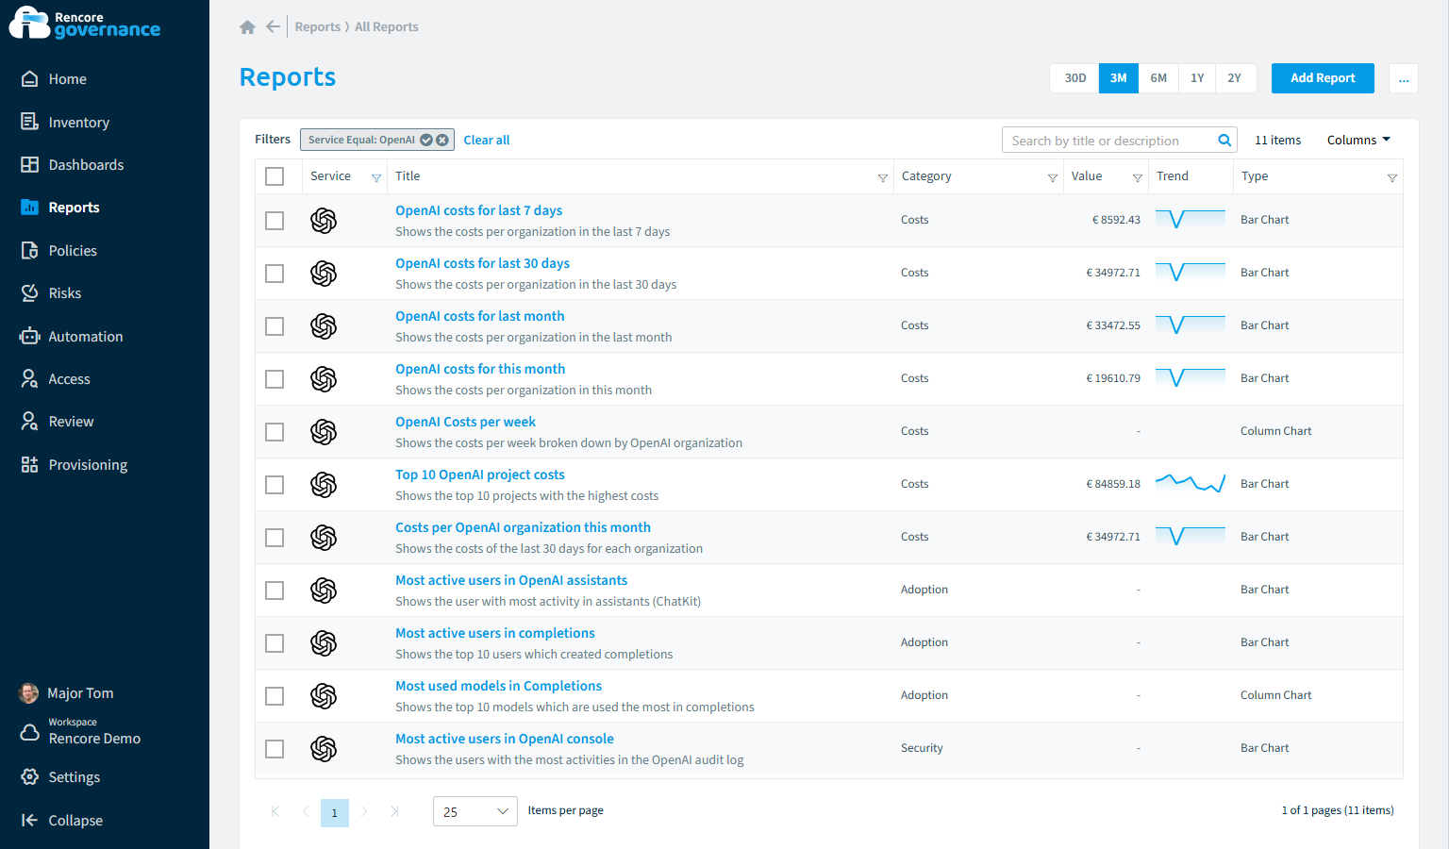Select the 1Y time range
This screenshot has height=849, width=1449.
1197,78
